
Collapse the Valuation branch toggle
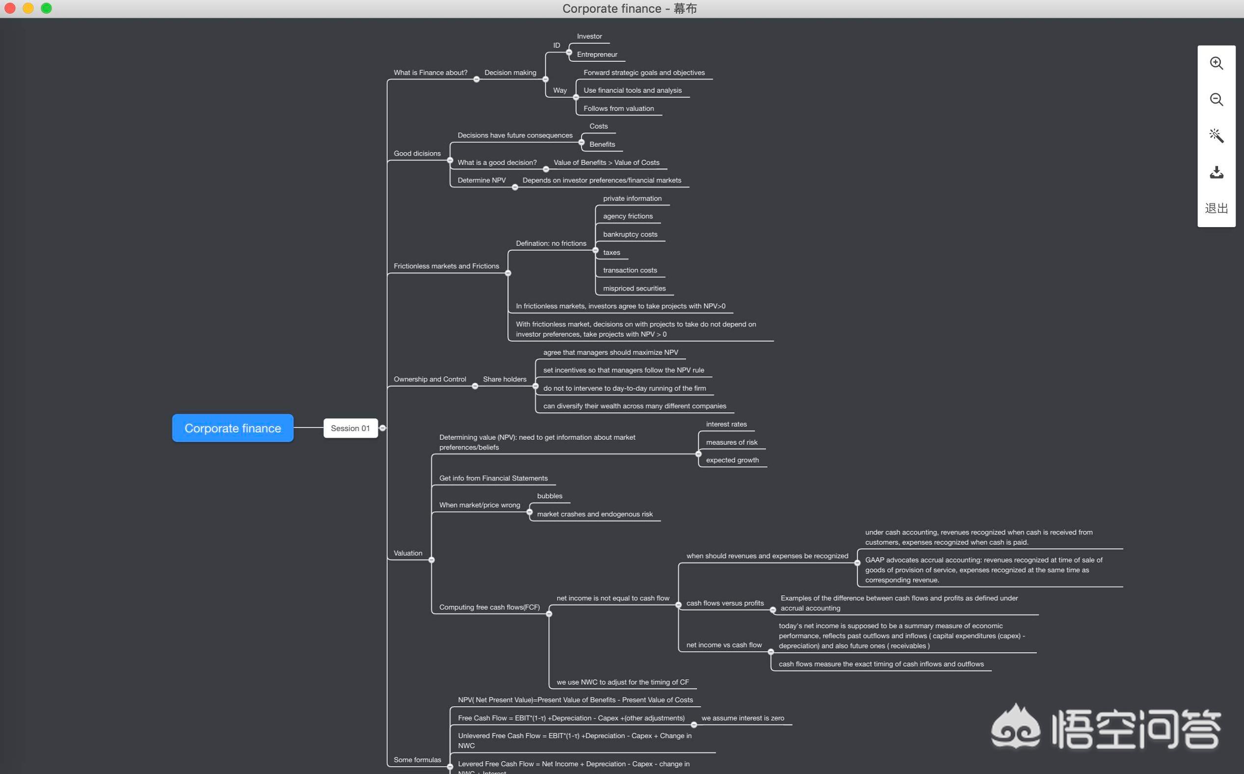click(431, 560)
